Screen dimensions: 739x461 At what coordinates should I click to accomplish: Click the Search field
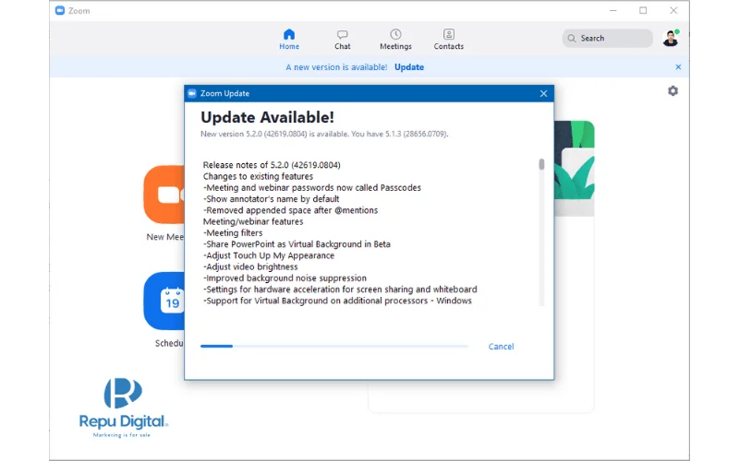click(x=607, y=38)
